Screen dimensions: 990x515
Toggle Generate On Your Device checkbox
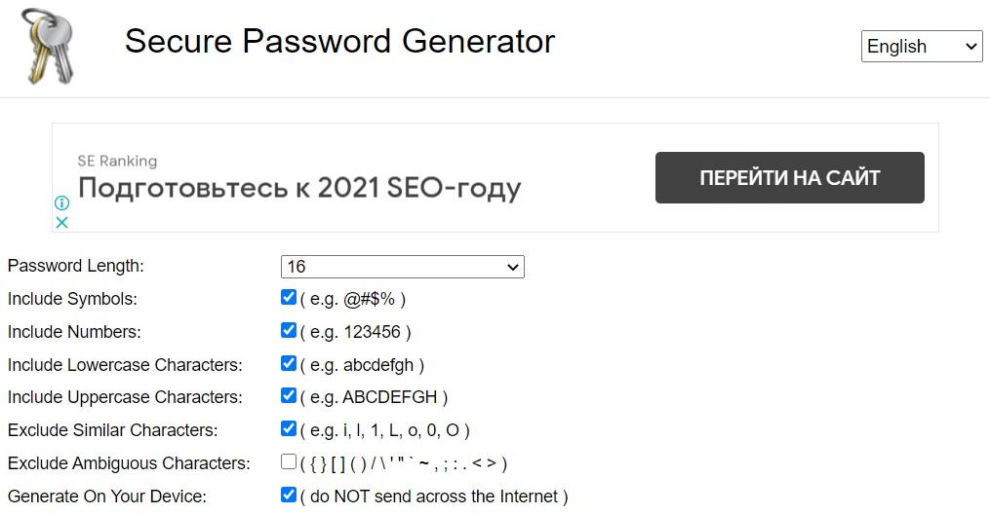289,496
